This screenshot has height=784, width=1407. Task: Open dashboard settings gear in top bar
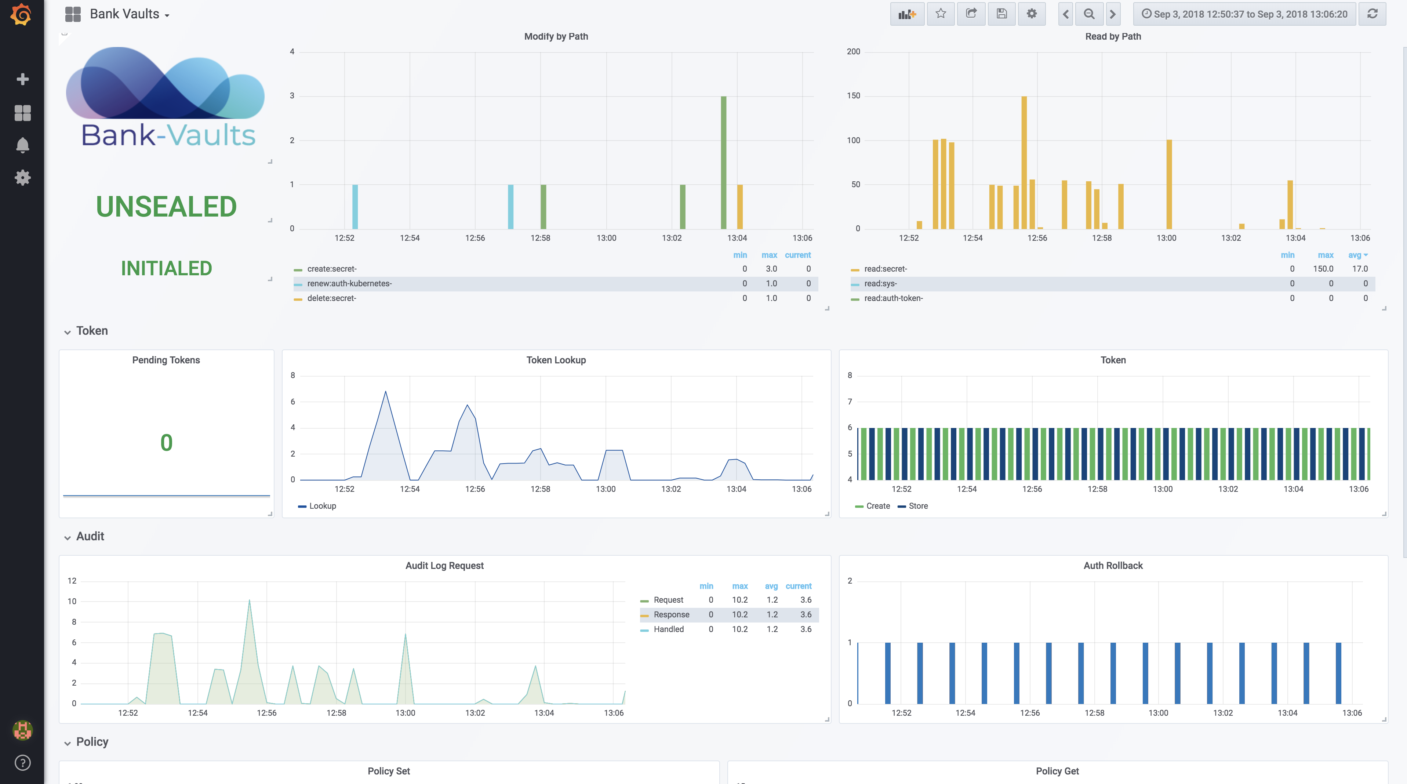click(1031, 14)
